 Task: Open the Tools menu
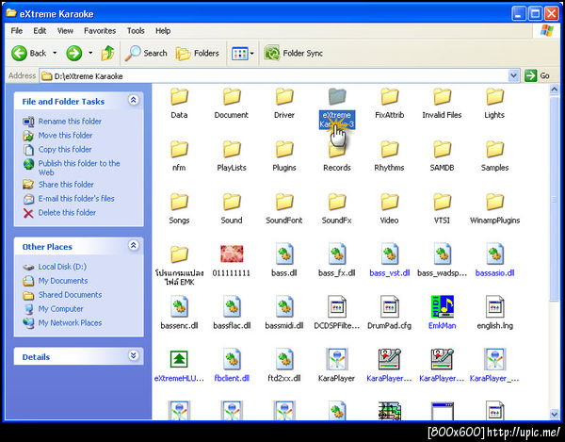[x=136, y=31]
